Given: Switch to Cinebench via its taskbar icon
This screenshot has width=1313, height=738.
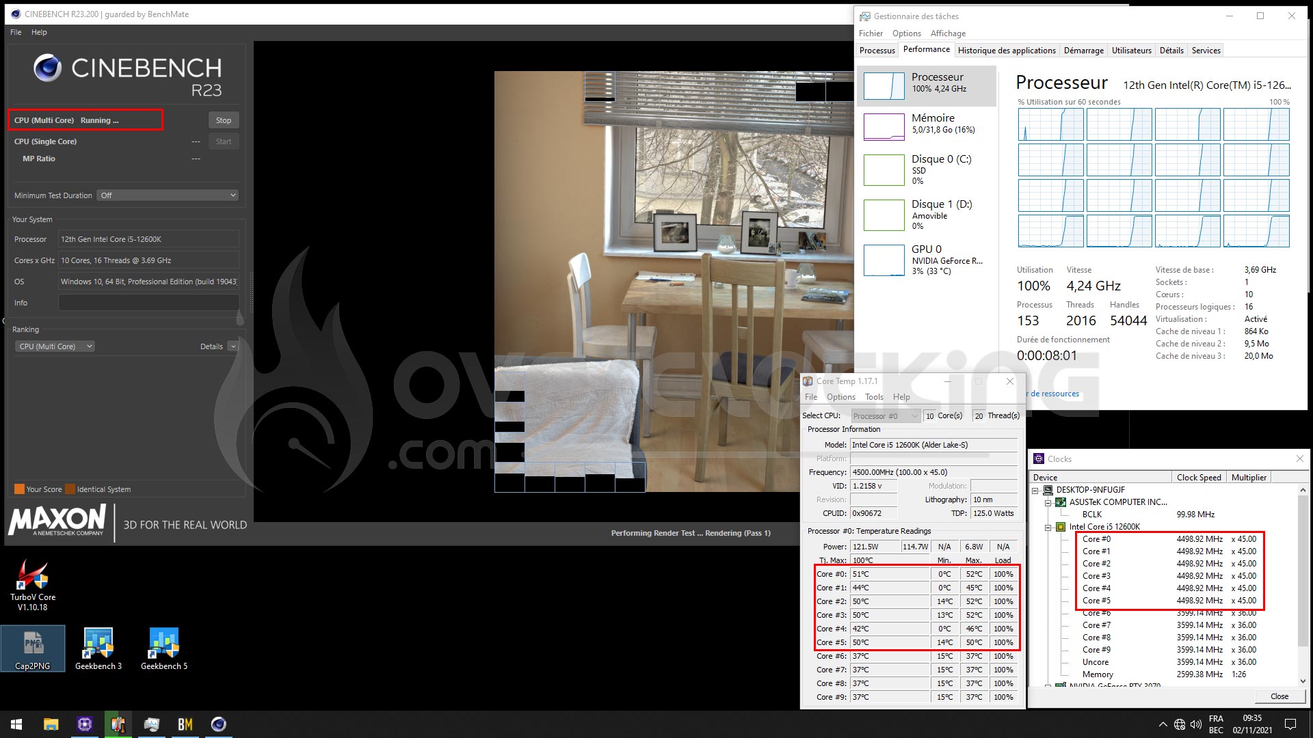Looking at the screenshot, I should coord(219,724).
